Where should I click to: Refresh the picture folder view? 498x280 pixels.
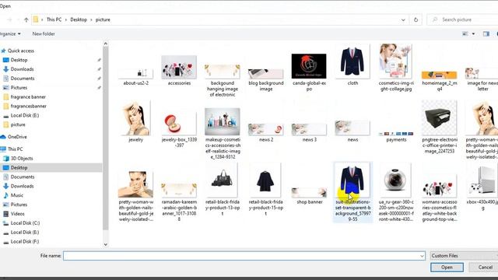pyautogui.click(x=416, y=19)
